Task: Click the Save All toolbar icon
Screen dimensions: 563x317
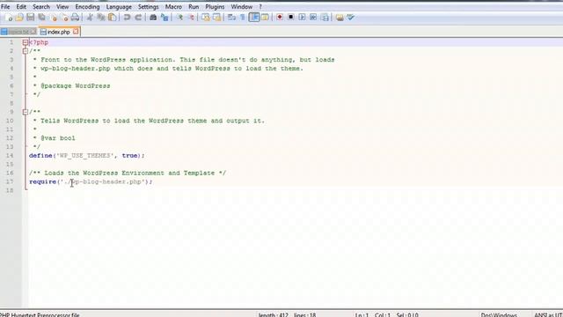Action: click(x=42, y=18)
